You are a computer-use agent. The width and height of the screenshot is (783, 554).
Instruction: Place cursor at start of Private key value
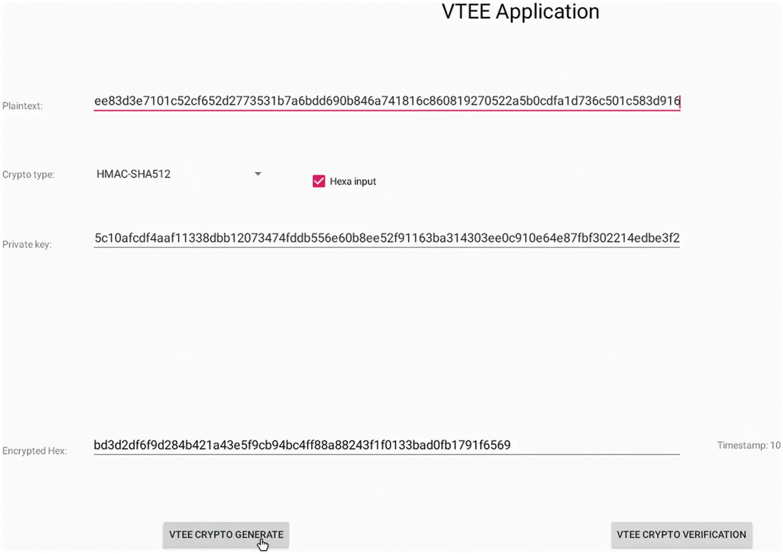pyautogui.click(x=96, y=238)
